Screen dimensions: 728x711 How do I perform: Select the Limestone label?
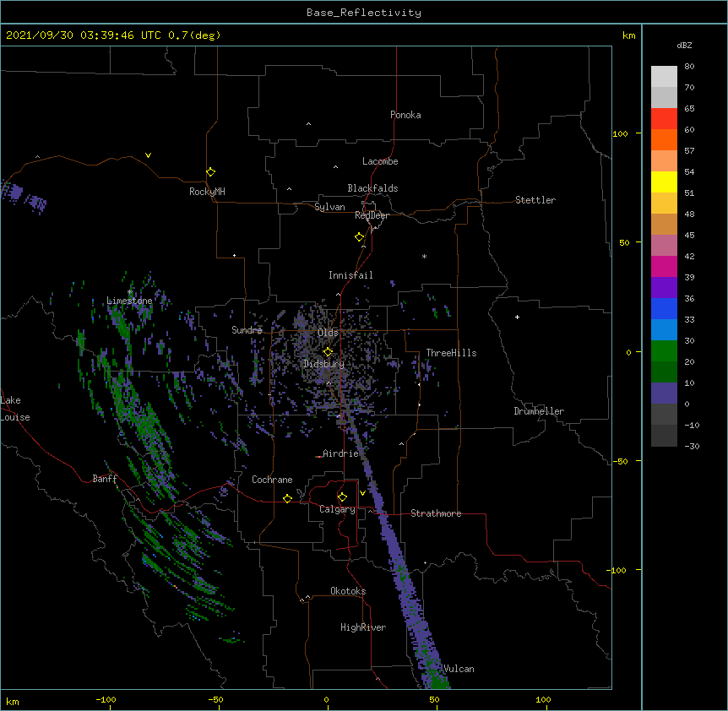pos(129,301)
